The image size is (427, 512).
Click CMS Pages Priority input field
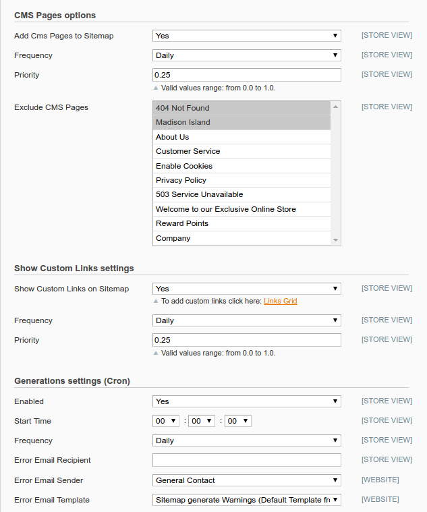(246, 75)
